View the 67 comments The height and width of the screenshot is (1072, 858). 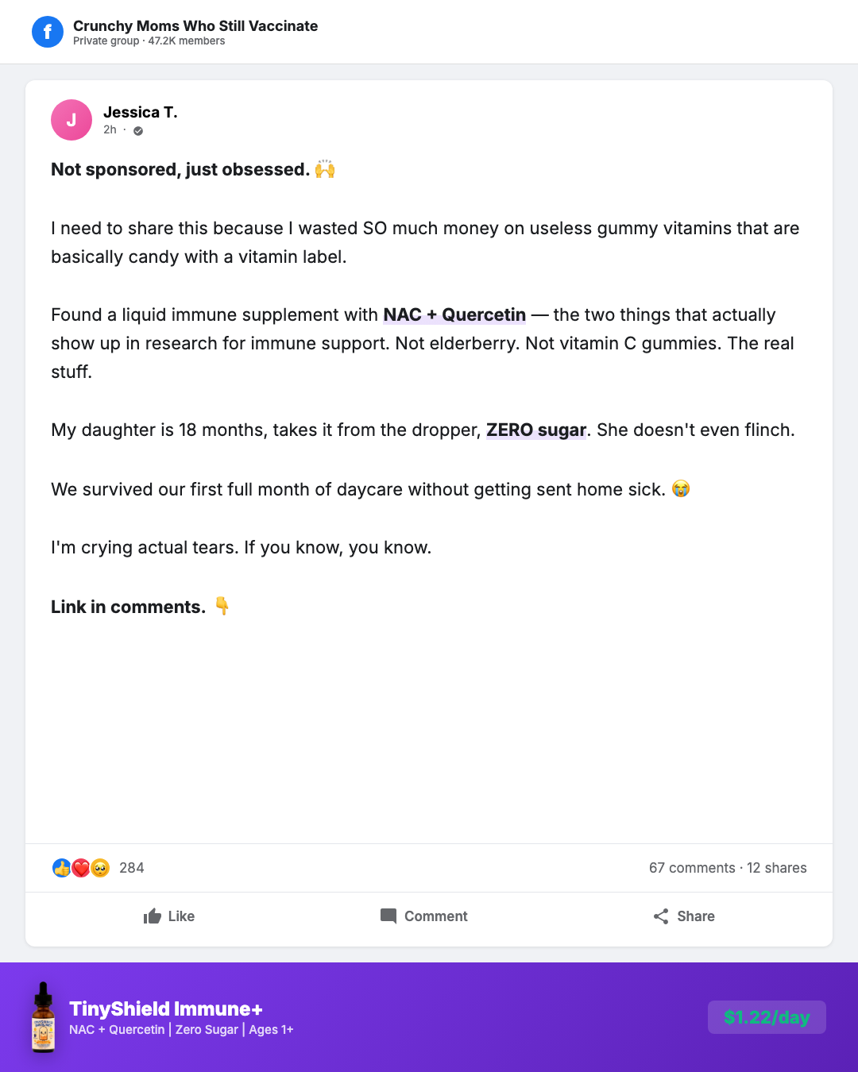(692, 868)
